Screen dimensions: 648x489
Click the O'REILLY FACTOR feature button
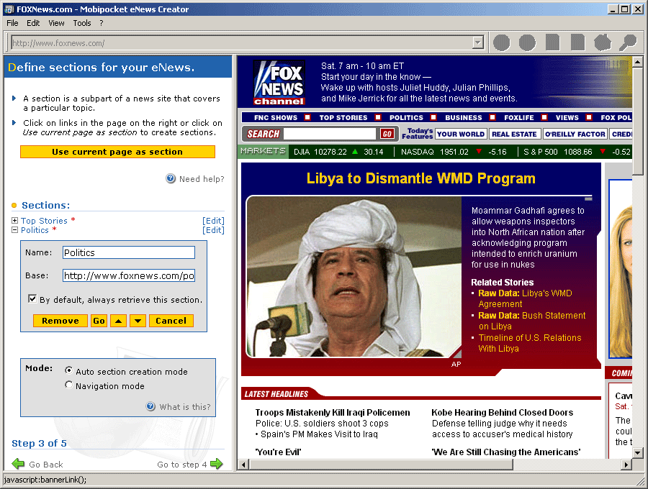(575, 134)
